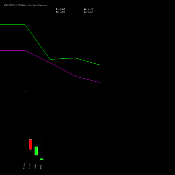Click the chart title text at top left
The width and height of the screenshot is (175, 175).
[25, 5]
